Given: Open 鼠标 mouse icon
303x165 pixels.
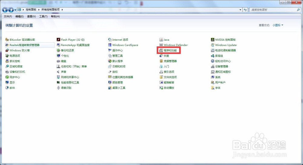Looking at the screenshot, I should click(x=110, y=72).
